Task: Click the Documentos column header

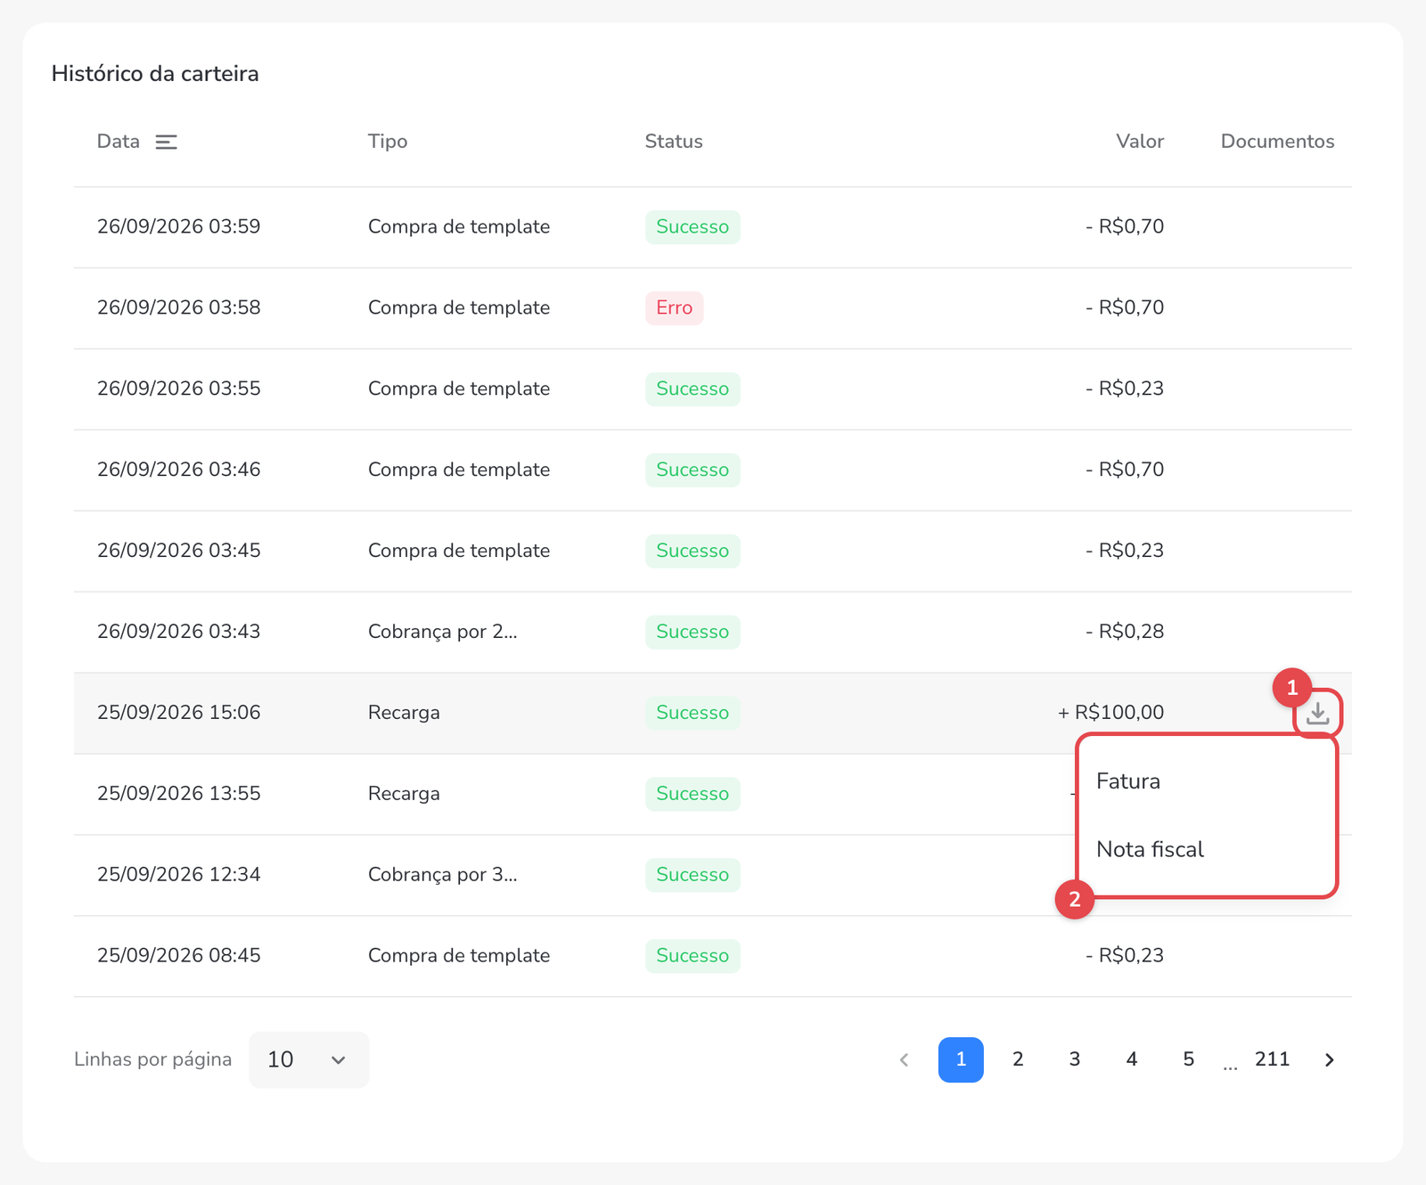Action: click(x=1277, y=142)
